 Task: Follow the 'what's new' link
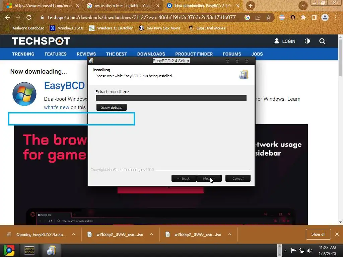(x=56, y=107)
